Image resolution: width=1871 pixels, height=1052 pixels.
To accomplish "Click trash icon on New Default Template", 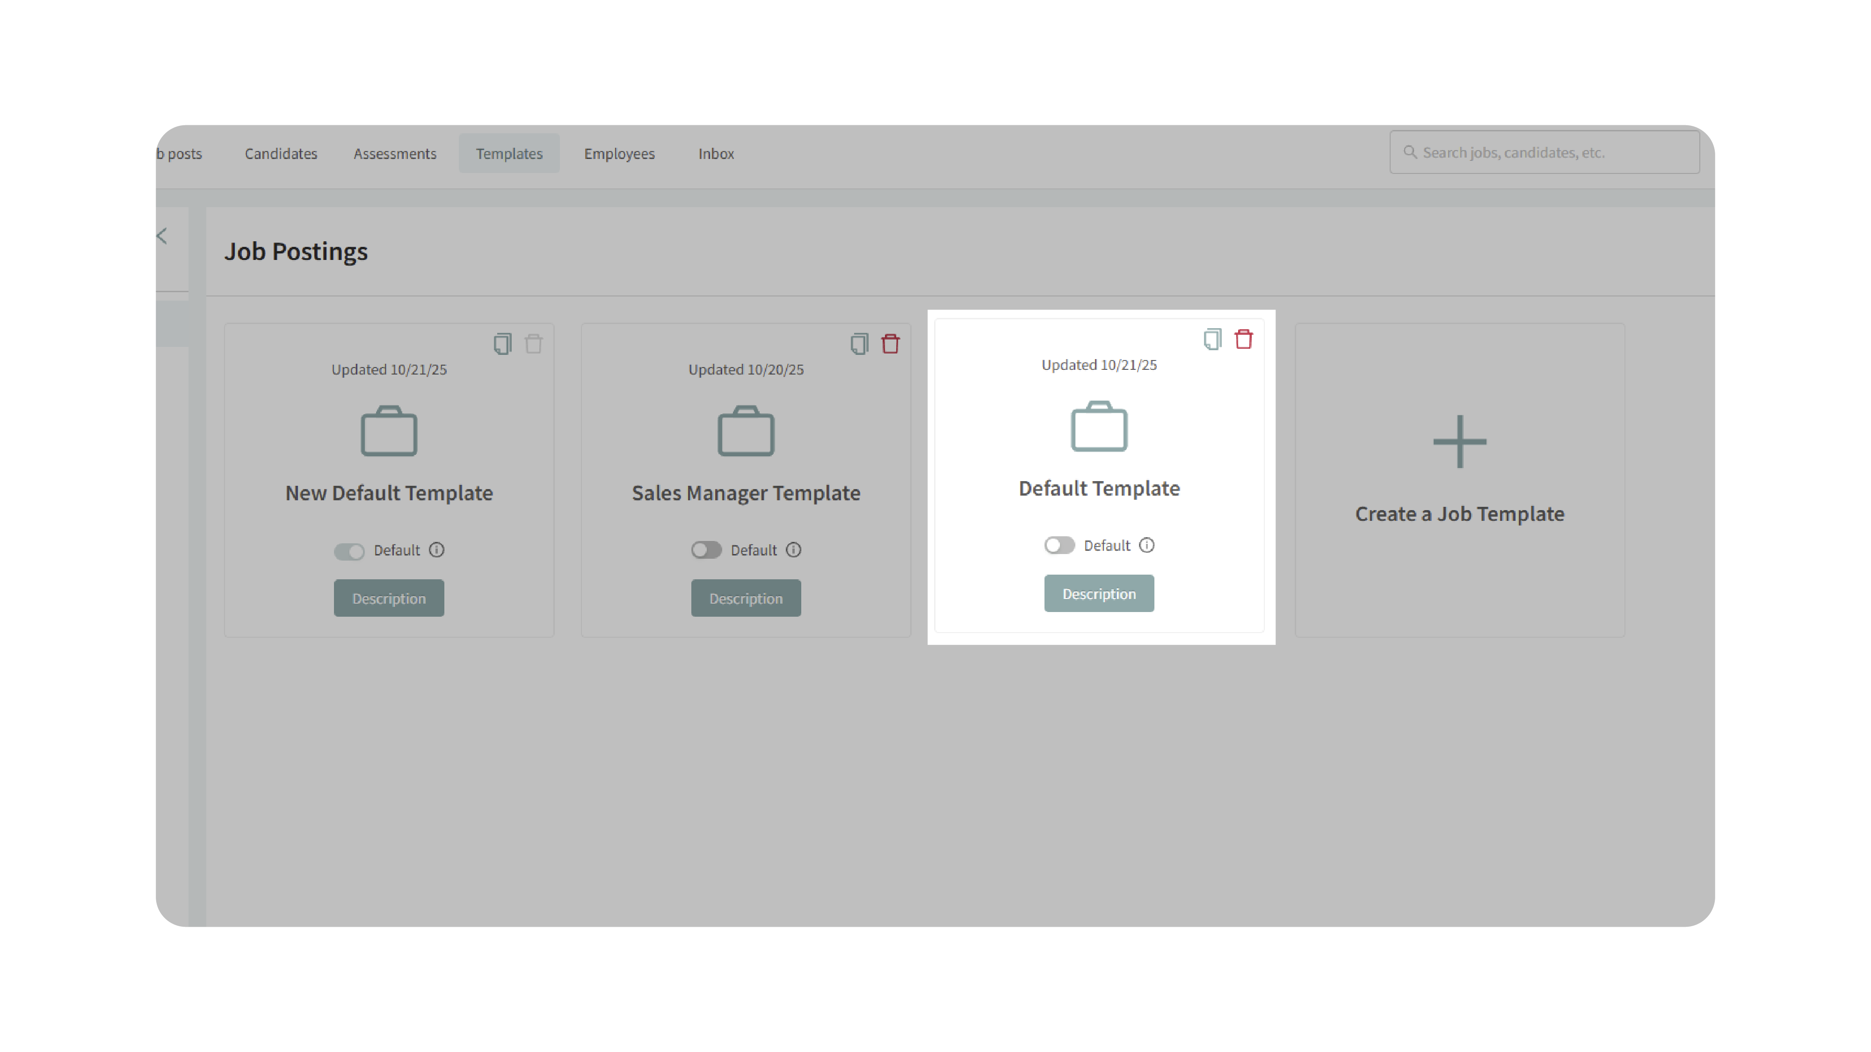I will coord(534,343).
